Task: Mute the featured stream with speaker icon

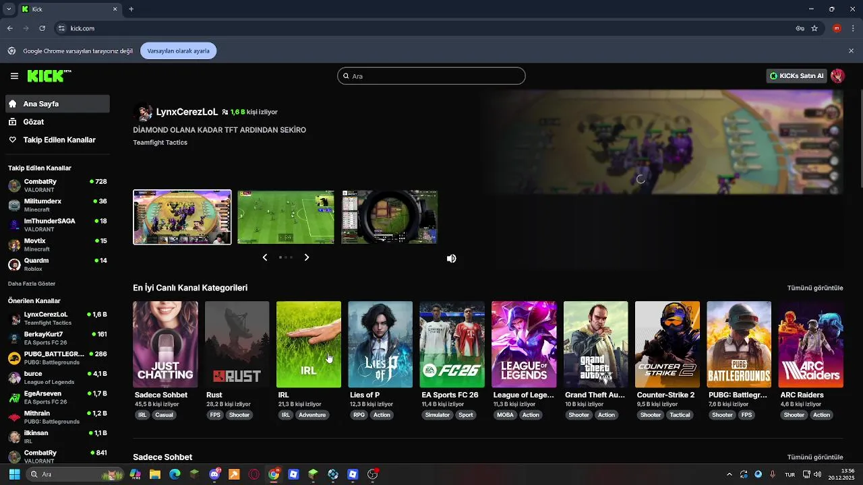Action: coord(452,259)
